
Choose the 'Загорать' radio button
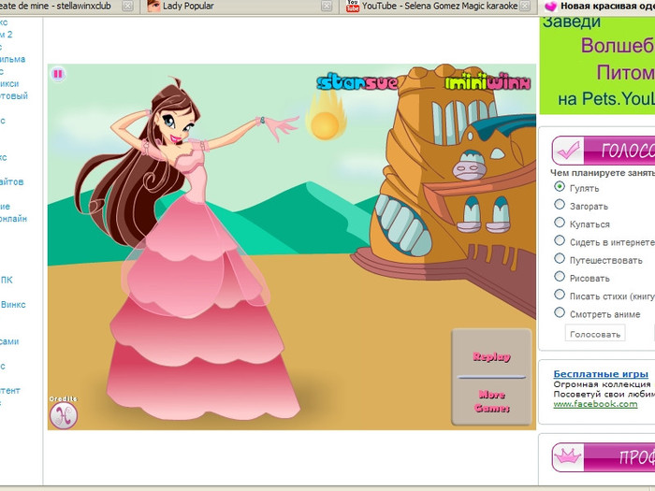(560, 205)
